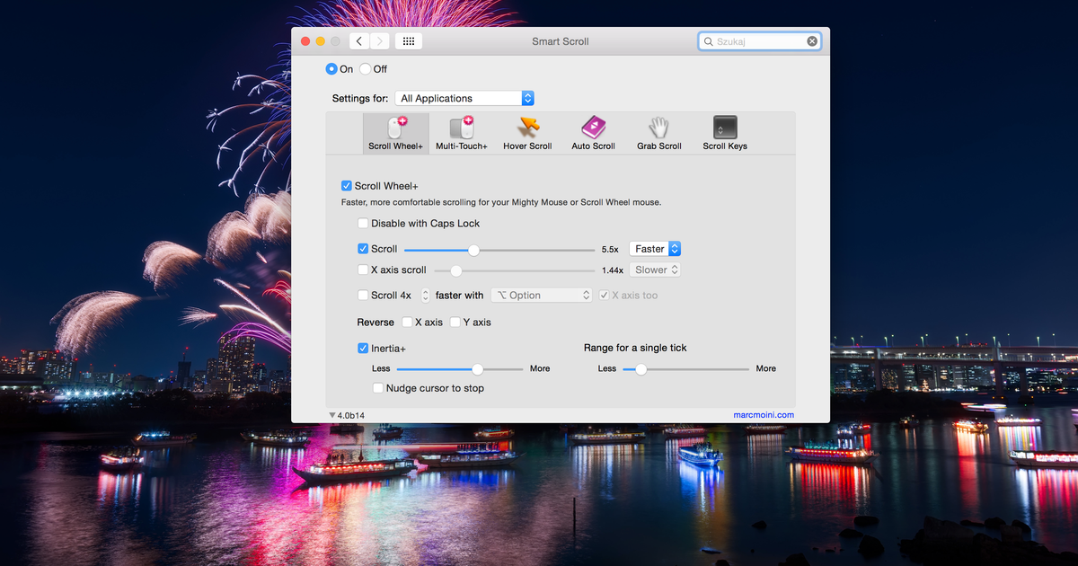
Task: Enable the X axis scroll checkbox
Action: click(363, 270)
